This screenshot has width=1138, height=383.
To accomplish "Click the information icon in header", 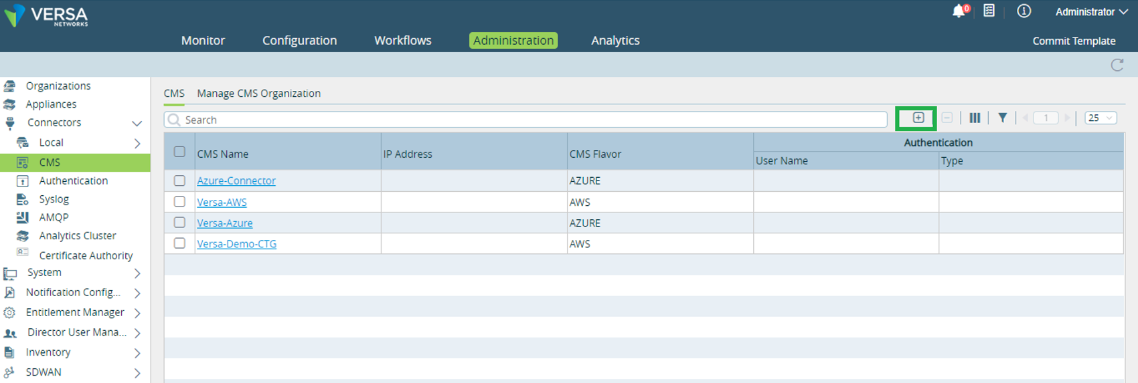I will click(1024, 11).
